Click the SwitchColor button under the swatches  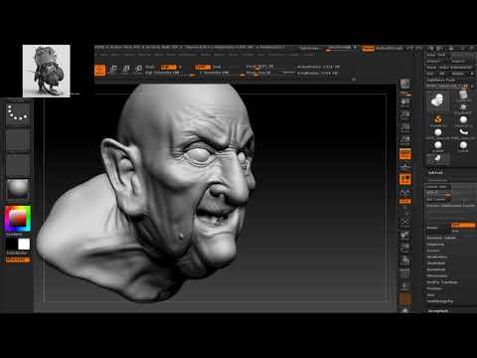[17, 254]
